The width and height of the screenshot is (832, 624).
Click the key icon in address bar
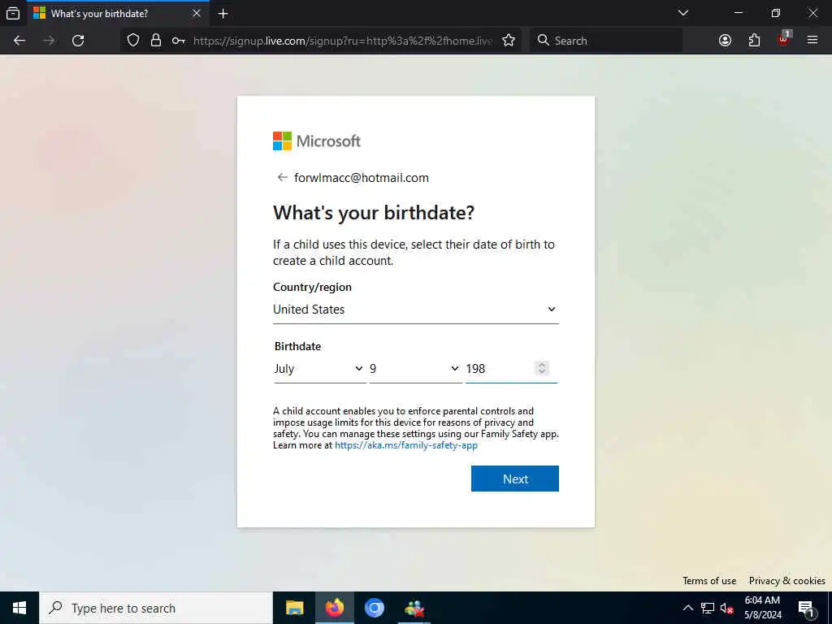pyautogui.click(x=178, y=41)
